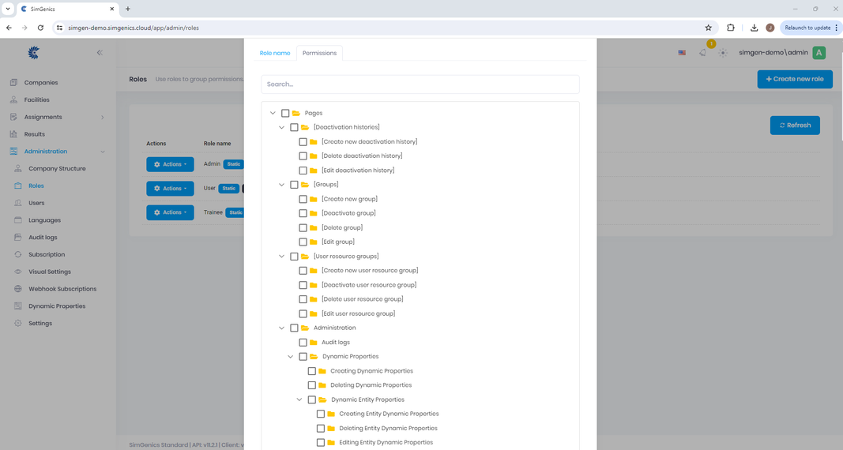Viewport: 843px width, 450px height.
Task: Click the Create new role button
Action: tap(794, 79)
